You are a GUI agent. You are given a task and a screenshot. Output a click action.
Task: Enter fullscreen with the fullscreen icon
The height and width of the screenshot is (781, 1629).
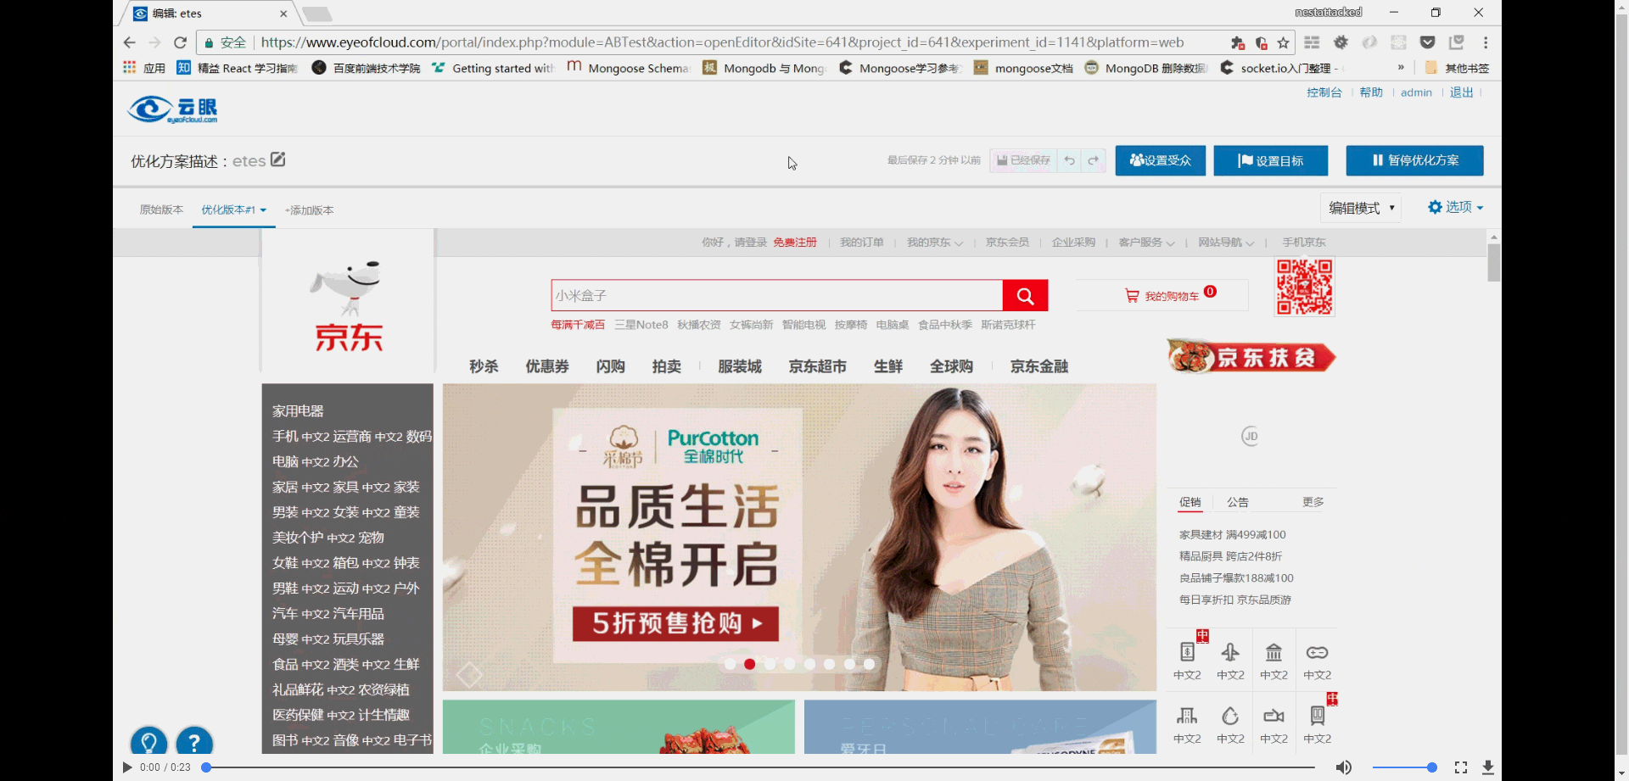click(1460, 767)
